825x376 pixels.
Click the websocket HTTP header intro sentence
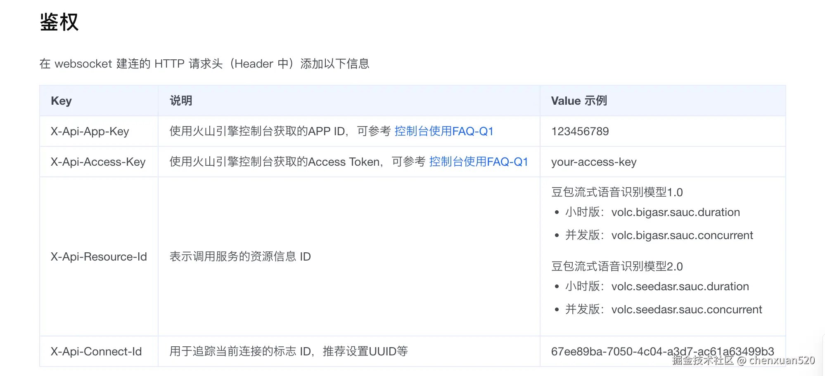(x=204, y=64)
